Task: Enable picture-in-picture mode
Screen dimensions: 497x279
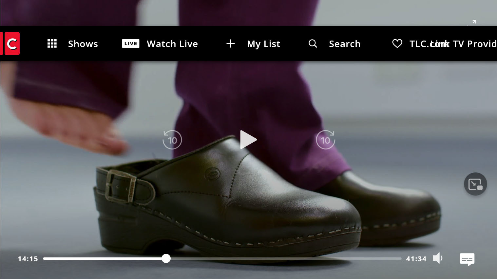Action: [475, 184]
